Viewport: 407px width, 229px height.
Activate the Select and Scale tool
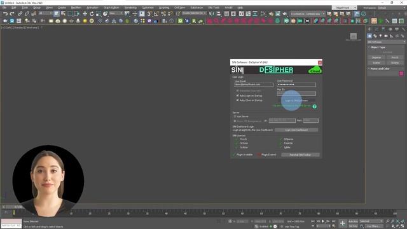[x=98, y=13]
